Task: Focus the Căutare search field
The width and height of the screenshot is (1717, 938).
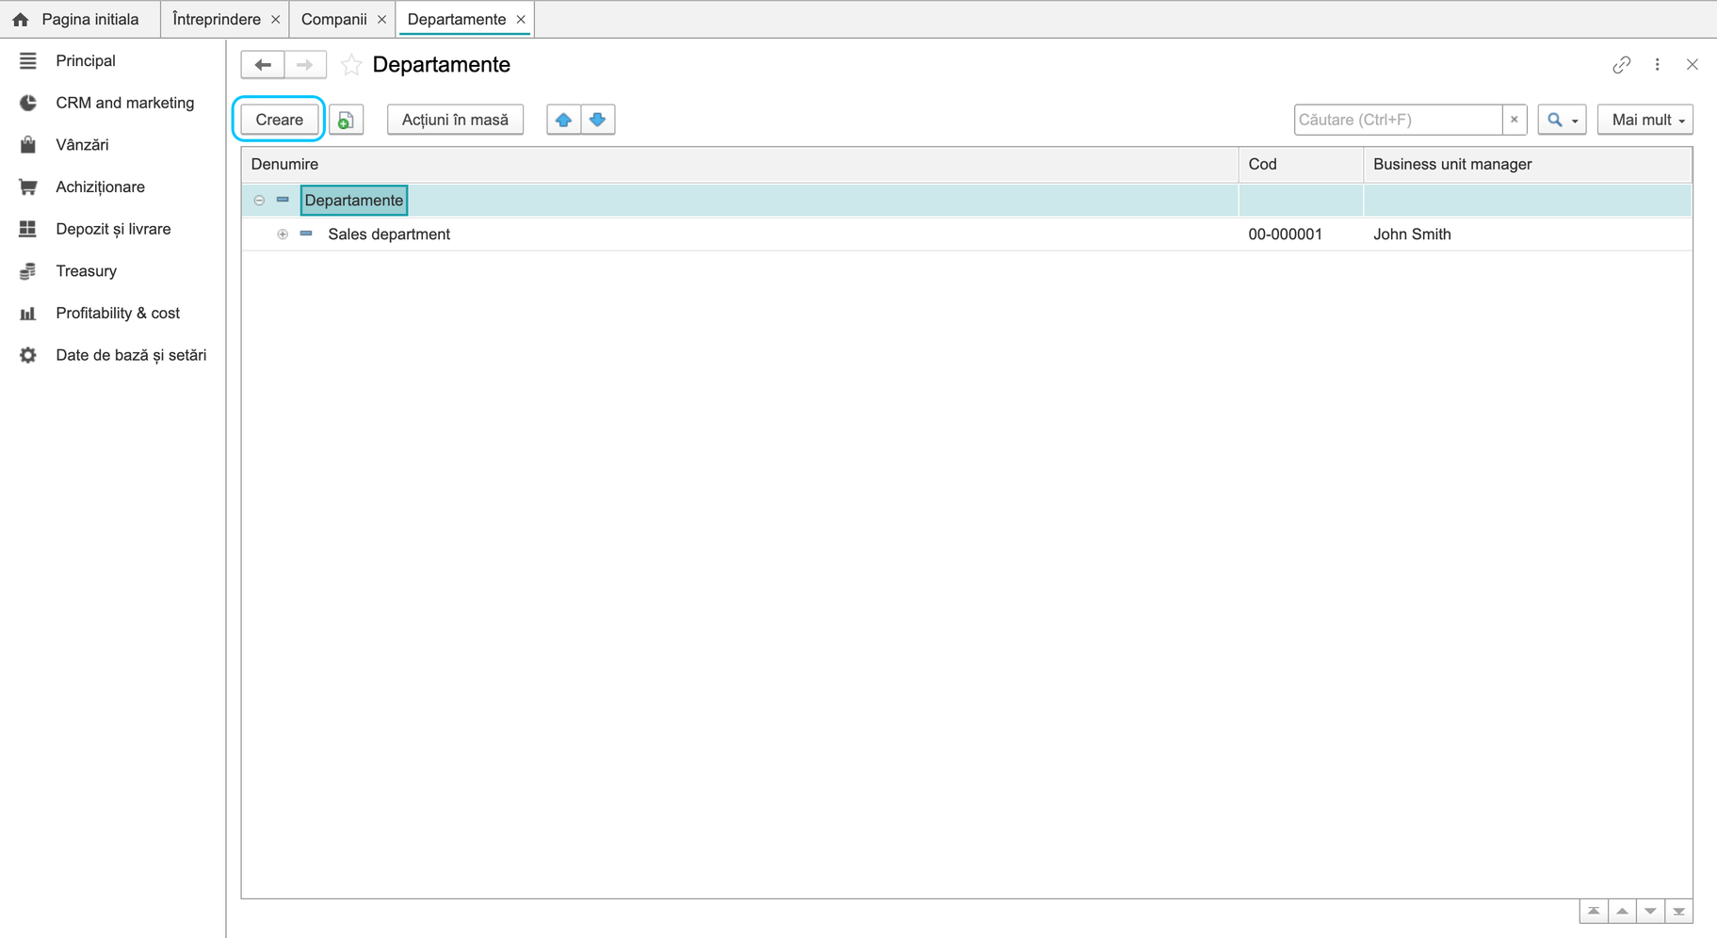Action: 1398,120
